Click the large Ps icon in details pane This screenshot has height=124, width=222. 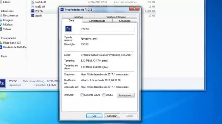pyautogui.click(x=2, y=83)
